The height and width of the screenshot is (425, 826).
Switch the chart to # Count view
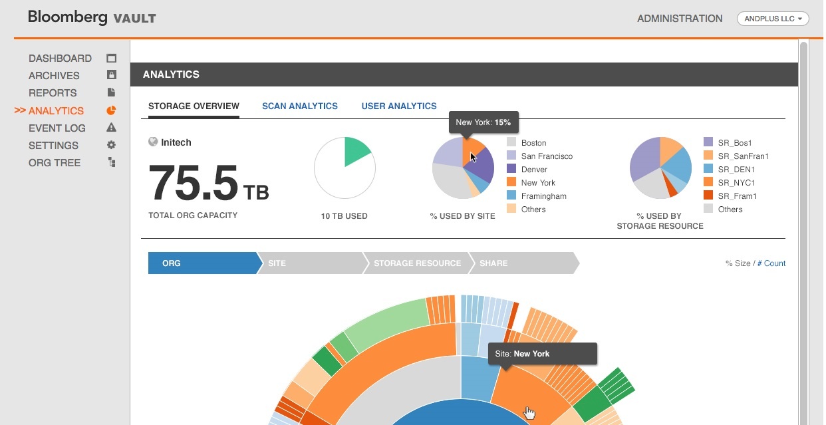pyautogui.click(x=771, y=263)
